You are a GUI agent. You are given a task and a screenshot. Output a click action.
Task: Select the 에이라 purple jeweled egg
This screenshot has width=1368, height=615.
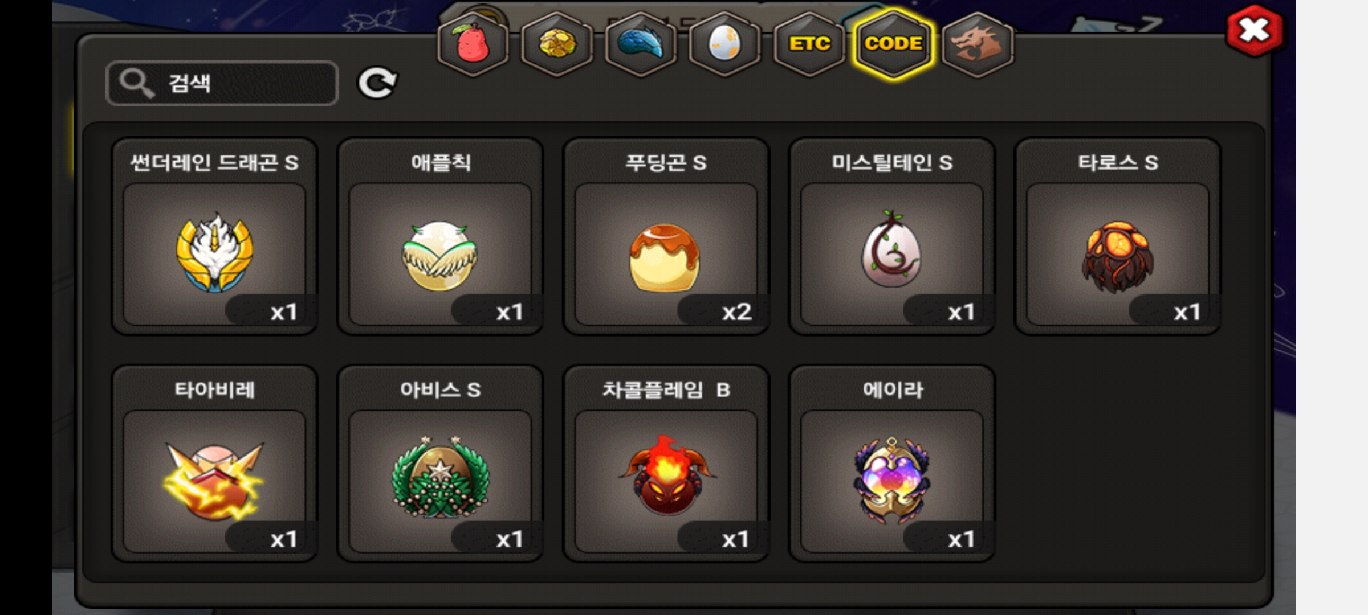pos(891,464)
